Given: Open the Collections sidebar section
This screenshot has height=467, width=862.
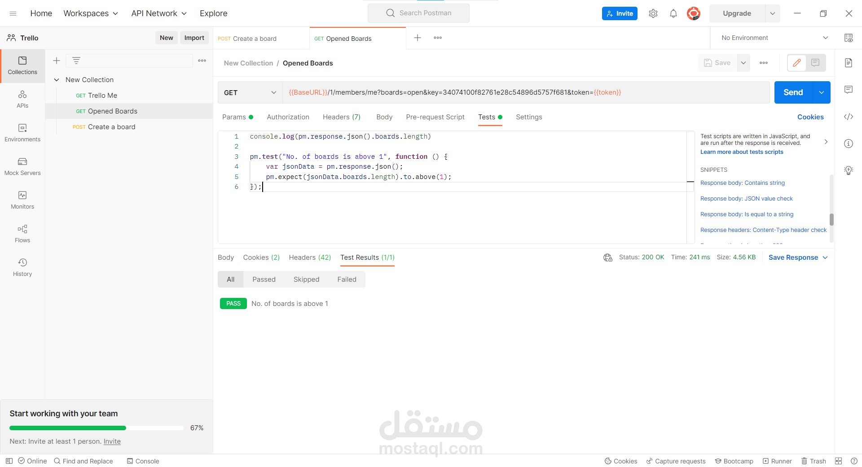Looking at the screenshot, I should tap(22, 65).
